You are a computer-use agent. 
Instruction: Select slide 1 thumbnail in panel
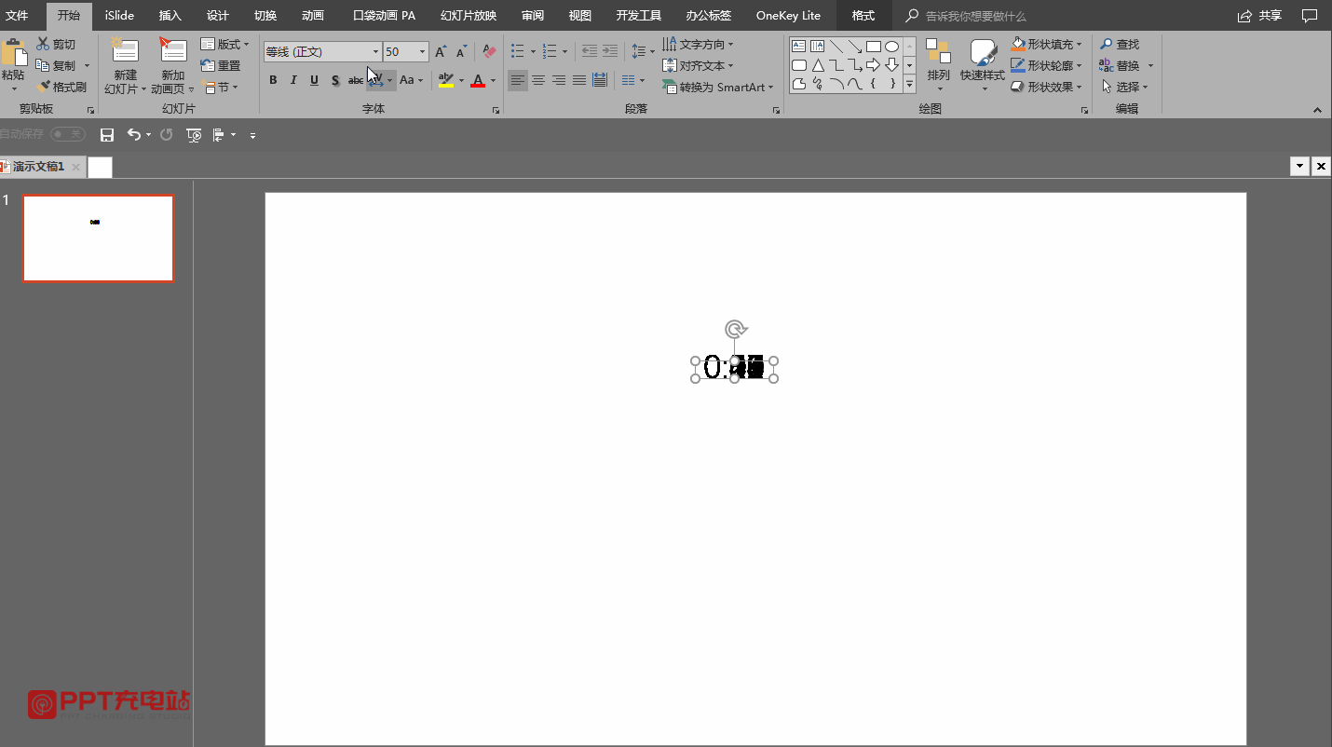[x=98, y=238]
